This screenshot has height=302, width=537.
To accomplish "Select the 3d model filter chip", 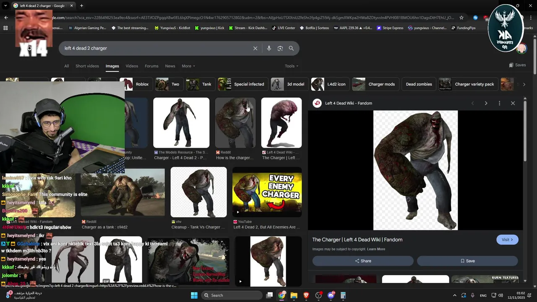I will coord(289,84).
